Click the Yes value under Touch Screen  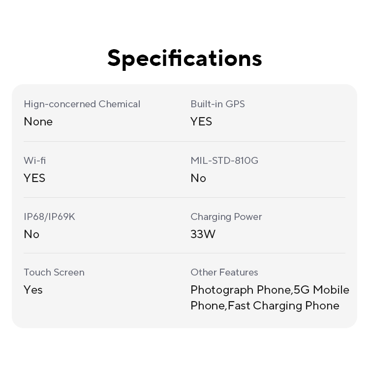pyautogui.click(x=33, y=290)
